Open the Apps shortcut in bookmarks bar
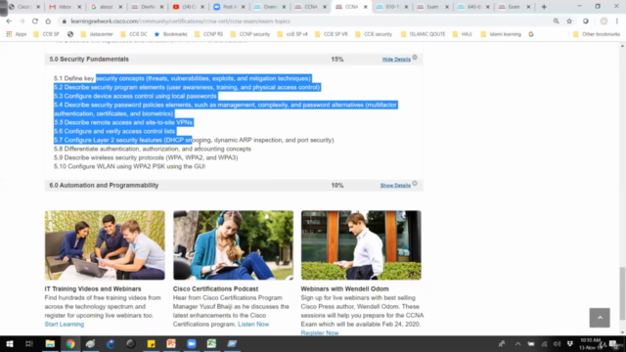The height and width of the screenshot is (352, 626). pyautogui.click(x=17, y=34)
